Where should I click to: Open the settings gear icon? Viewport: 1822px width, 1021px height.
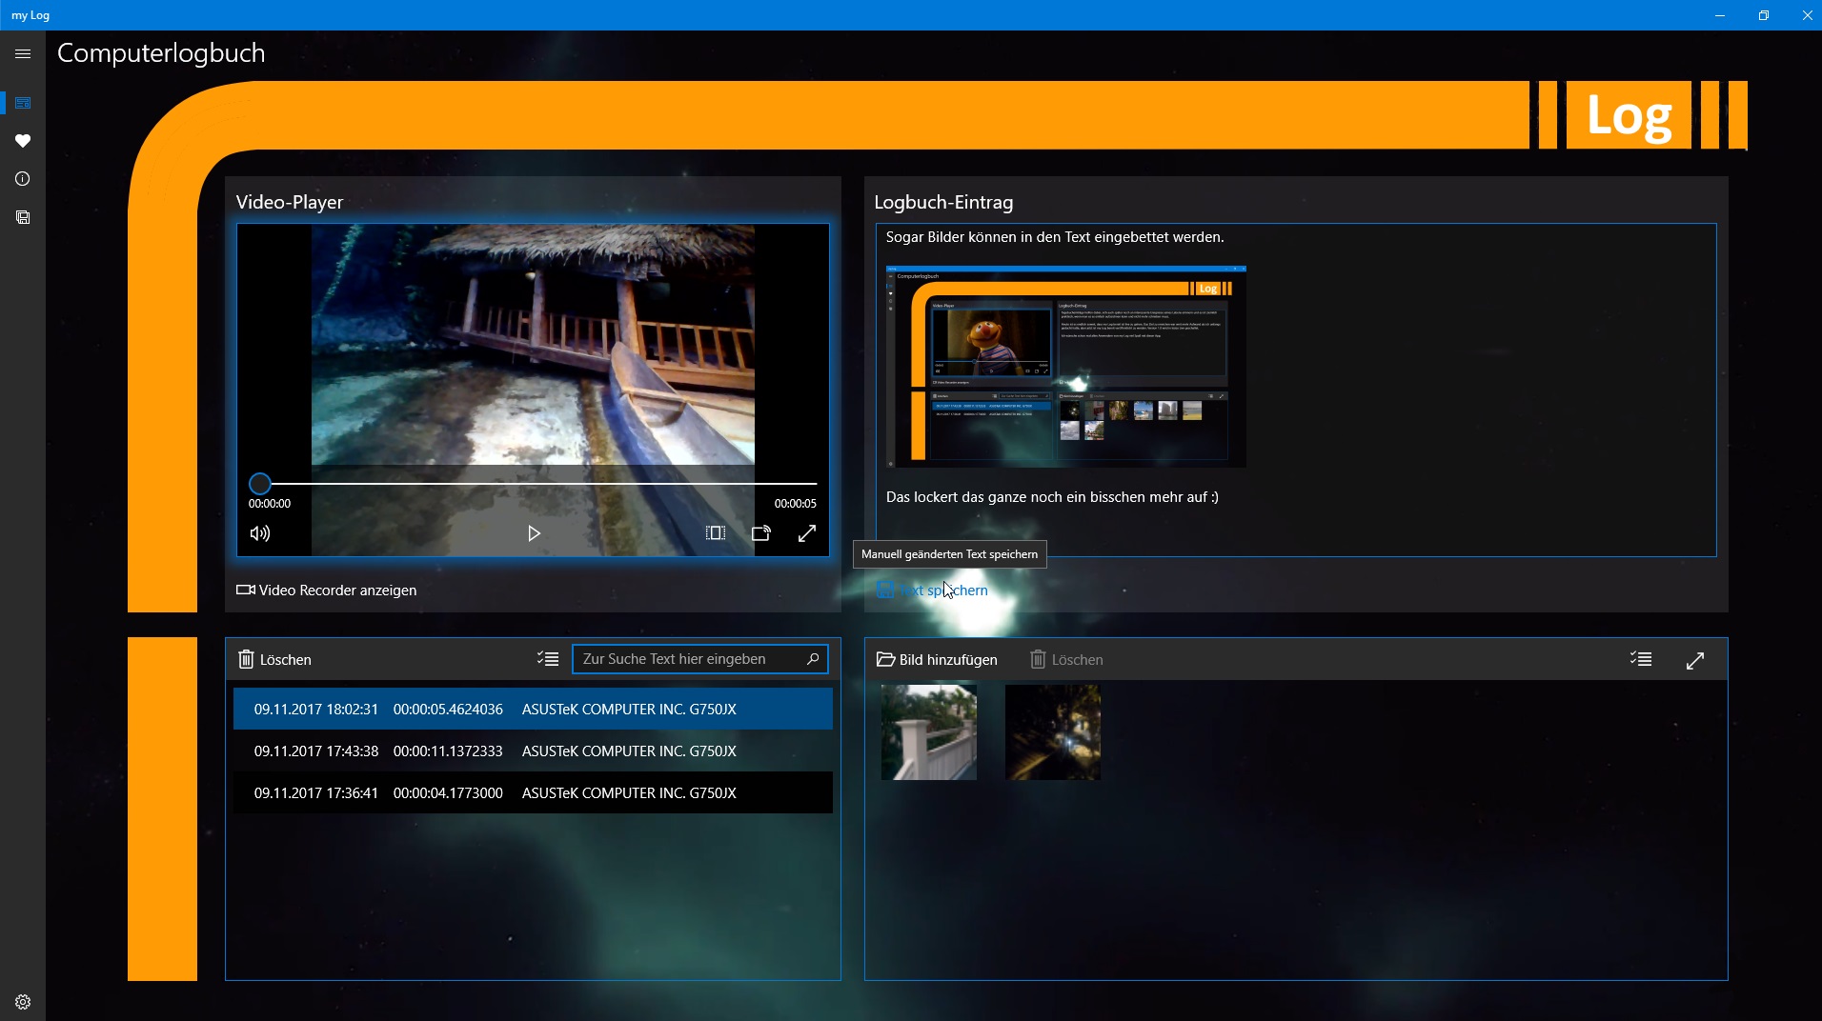[x=23, y=1002]
